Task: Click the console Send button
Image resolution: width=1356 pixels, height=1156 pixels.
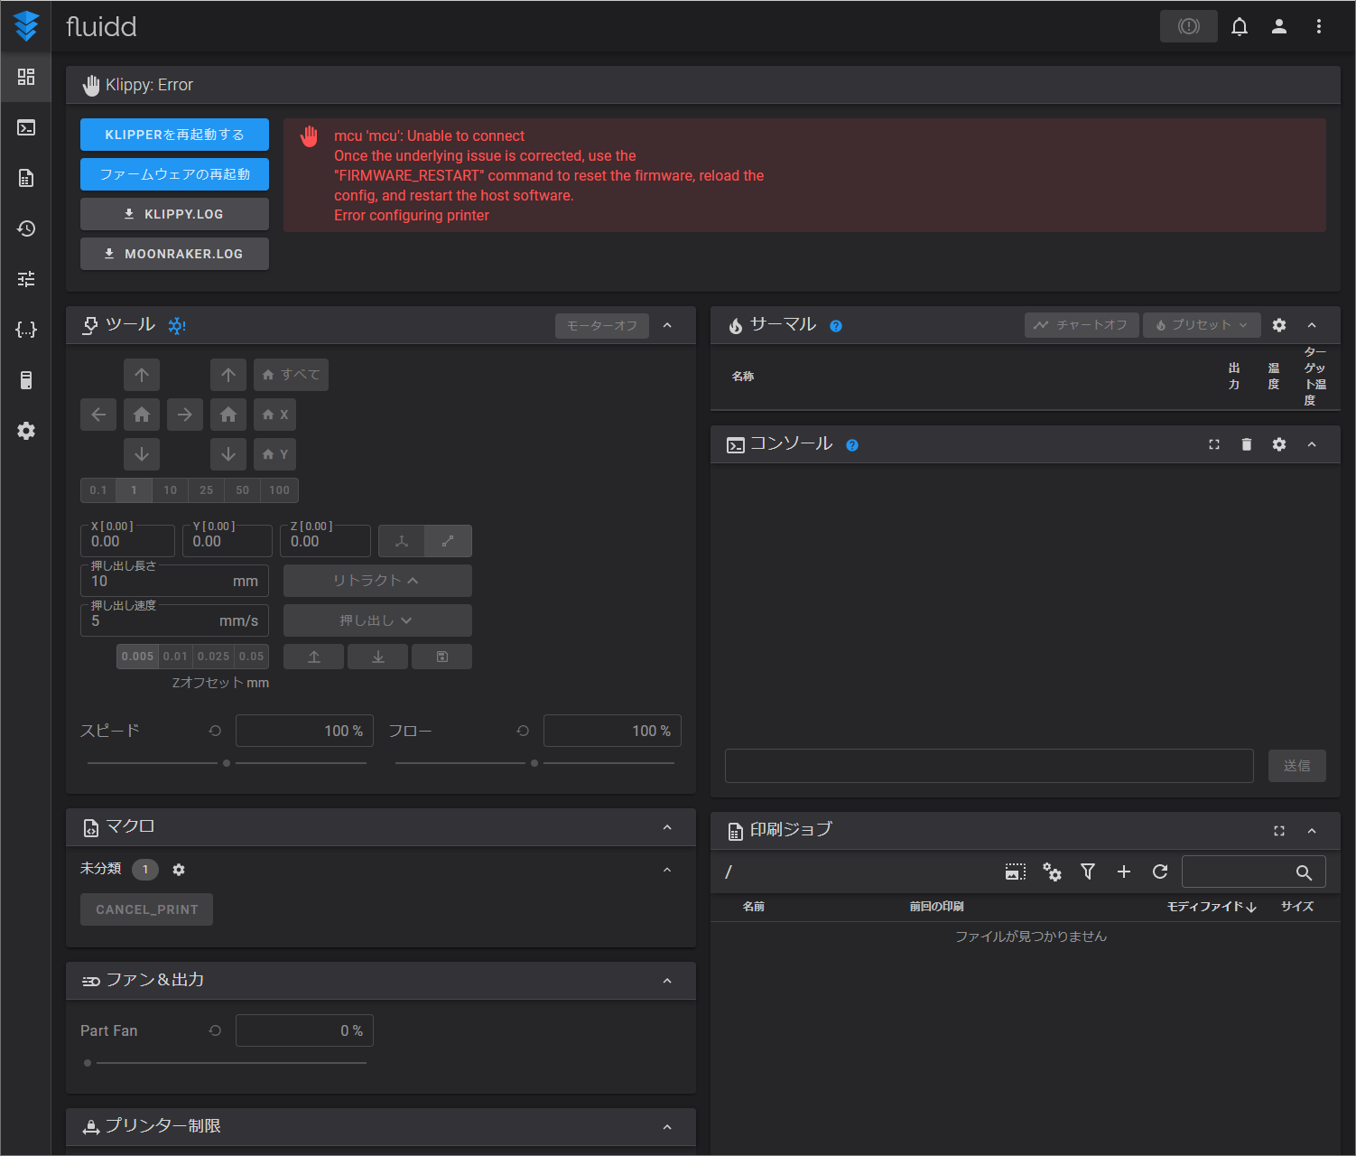Action: click(1297, 766)
